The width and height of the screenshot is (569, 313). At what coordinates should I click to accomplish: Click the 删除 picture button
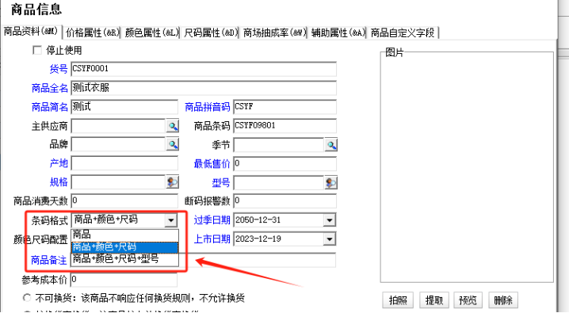(x=503, y=300)
